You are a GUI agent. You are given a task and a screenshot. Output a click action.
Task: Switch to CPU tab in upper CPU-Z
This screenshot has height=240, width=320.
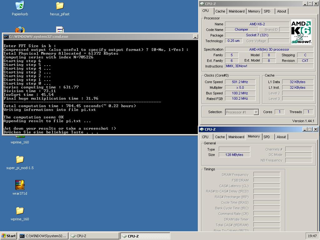point(206,11)
